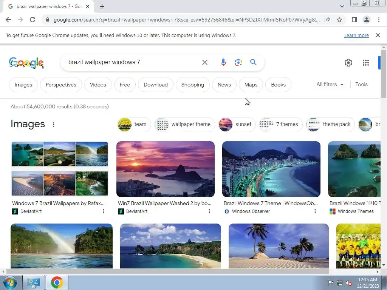Image resolution: width=387 pixels, height=290 pixels.
Task: Submit search with magnifier icon
Action: pos(253,62)
